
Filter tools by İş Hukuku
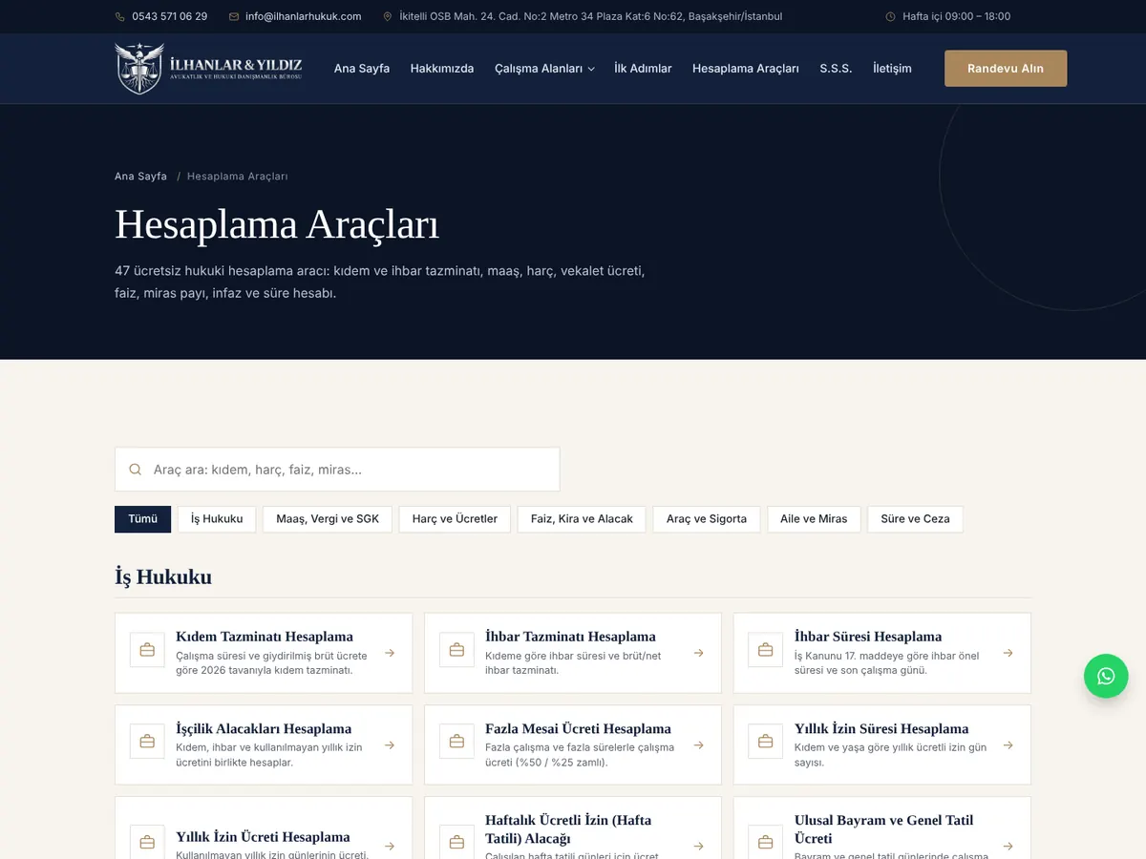pos(217,519)
